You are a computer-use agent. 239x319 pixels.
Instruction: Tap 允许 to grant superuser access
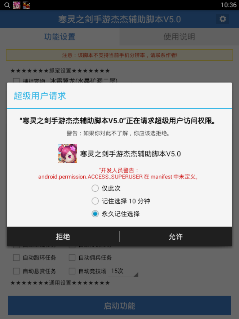pyautogui.click(x=175, y=237)
